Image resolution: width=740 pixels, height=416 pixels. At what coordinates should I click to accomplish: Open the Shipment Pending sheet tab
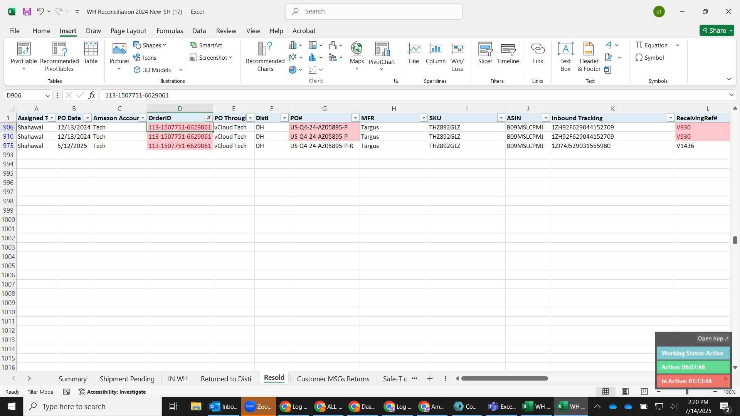click(x=127, y=379)
